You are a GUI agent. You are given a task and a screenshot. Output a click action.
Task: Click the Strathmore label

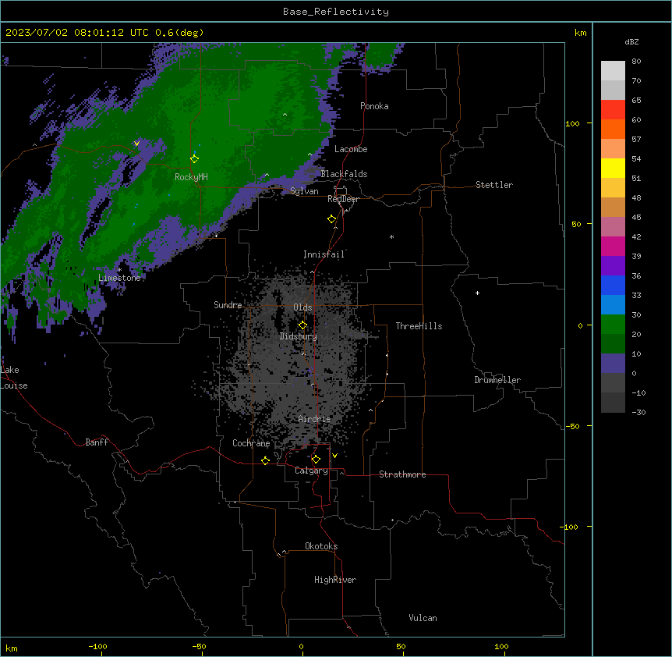click(402, 474)
